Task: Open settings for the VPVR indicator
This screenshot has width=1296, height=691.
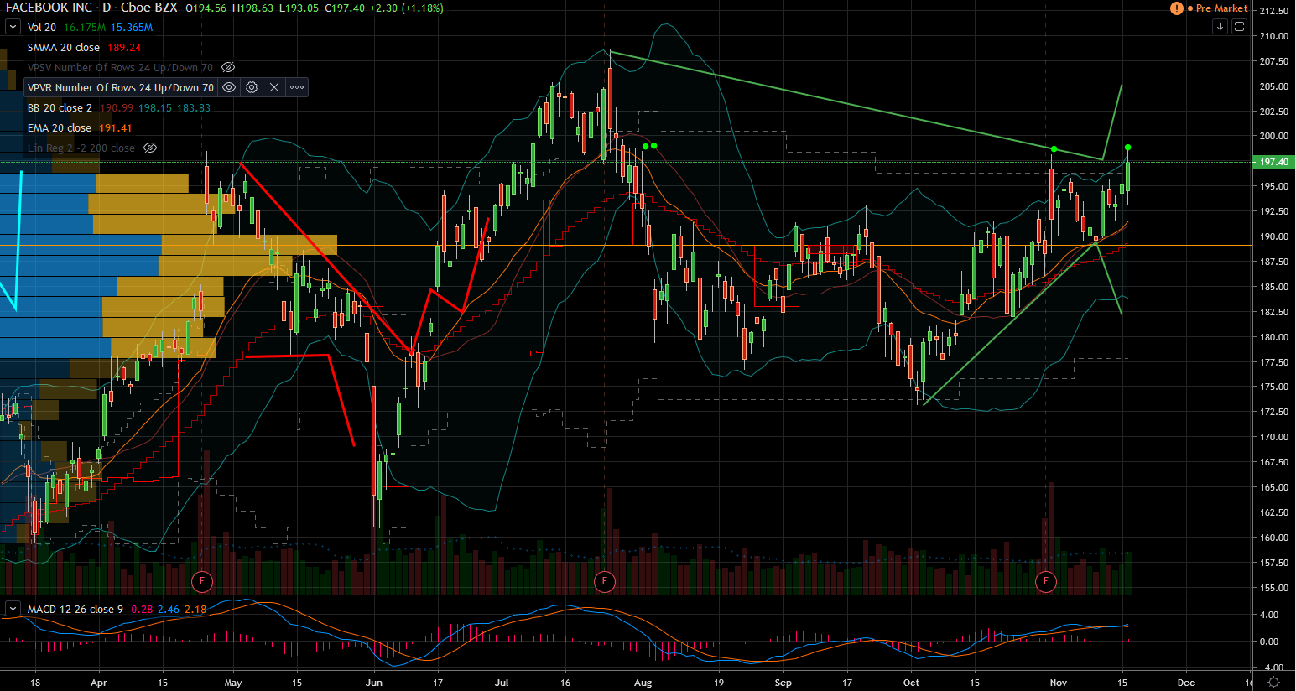Action: [x=252, y=87]
